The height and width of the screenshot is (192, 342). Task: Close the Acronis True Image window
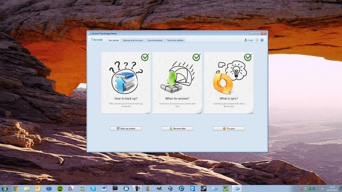coord(263,33)
